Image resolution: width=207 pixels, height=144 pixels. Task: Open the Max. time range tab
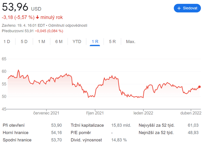click(131, 42)
